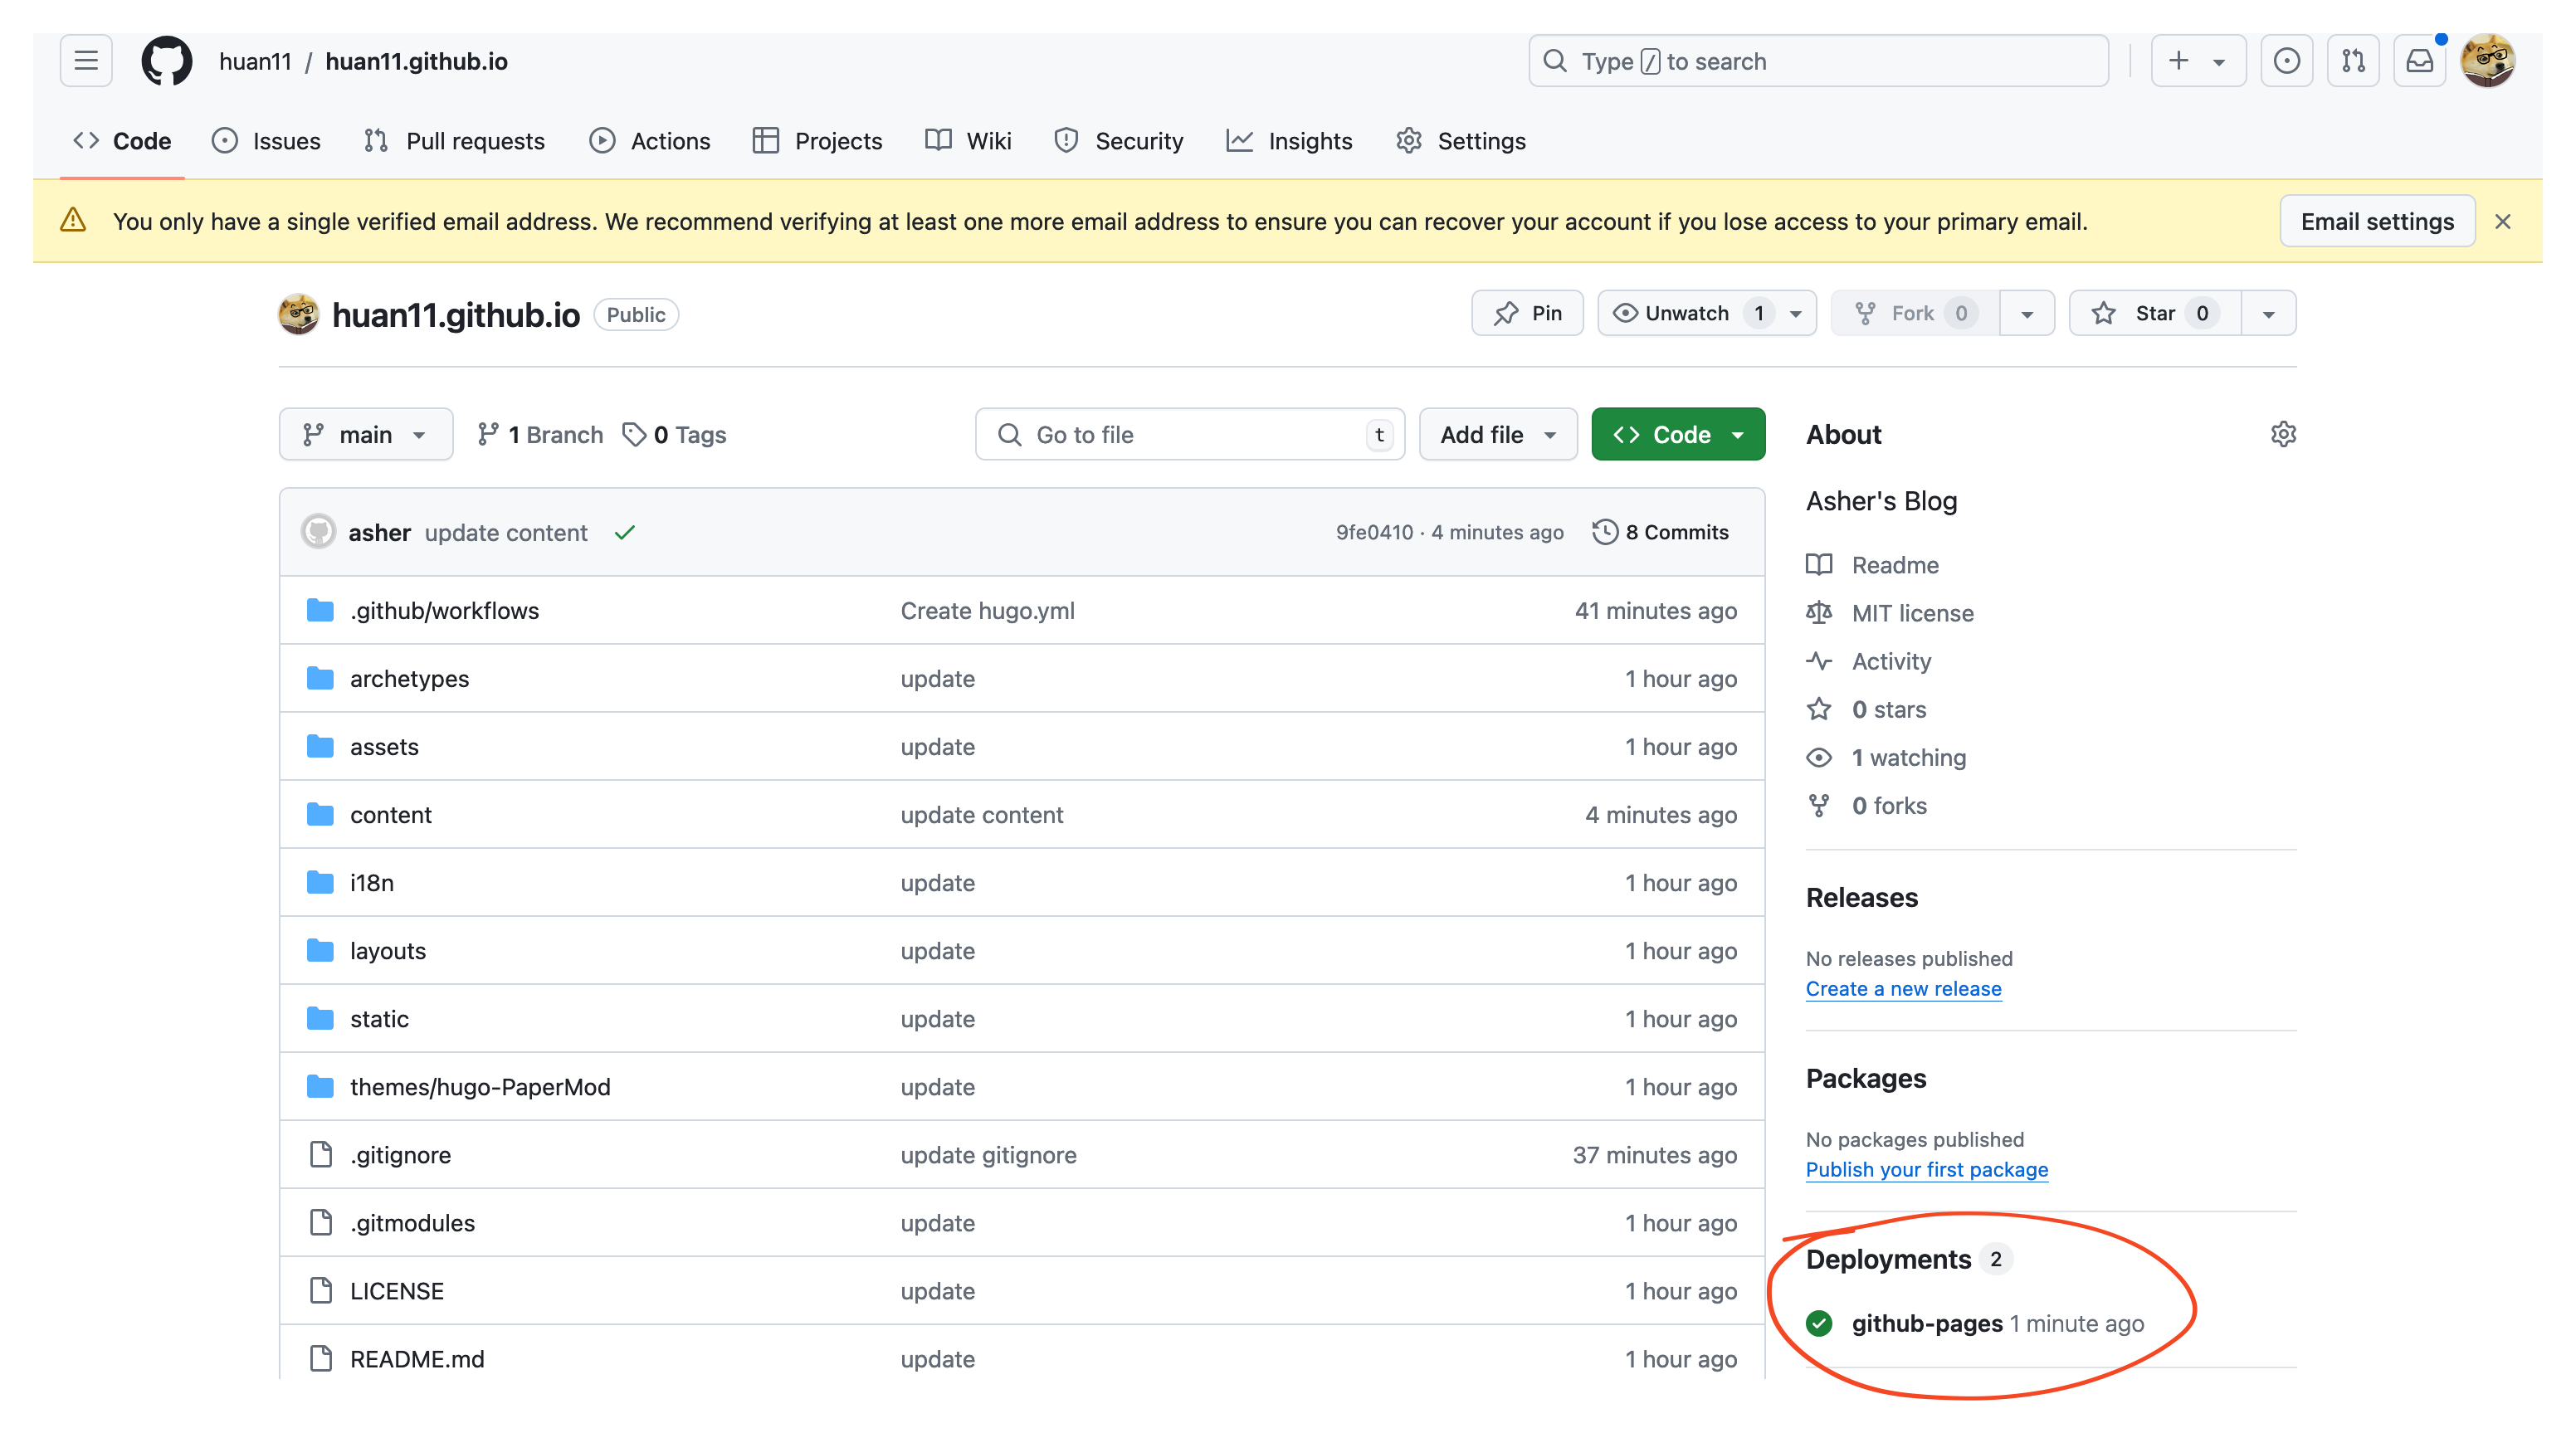Open the repository Settings tab
The image size is (2576, 1433).
(x=1461, y=141)
